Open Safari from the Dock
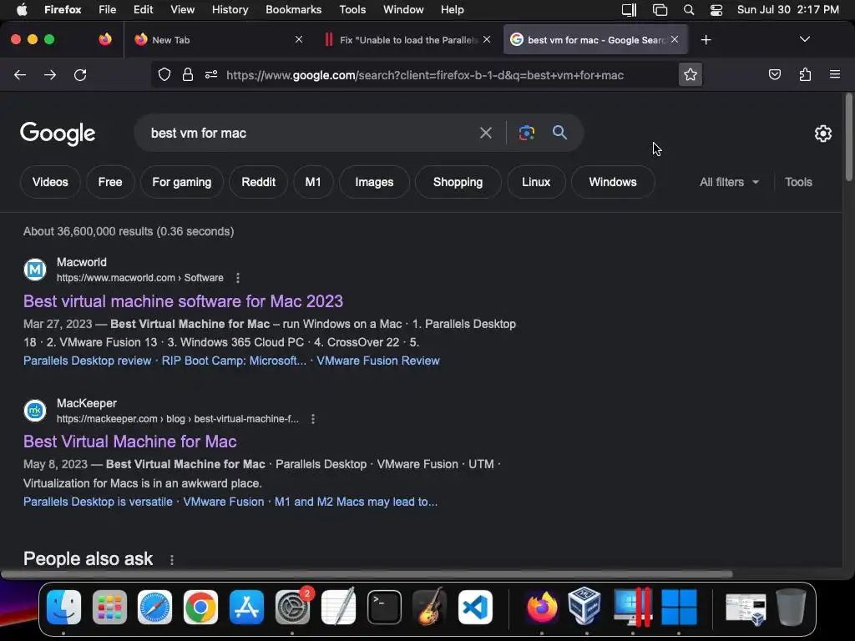 click(154, 607)
